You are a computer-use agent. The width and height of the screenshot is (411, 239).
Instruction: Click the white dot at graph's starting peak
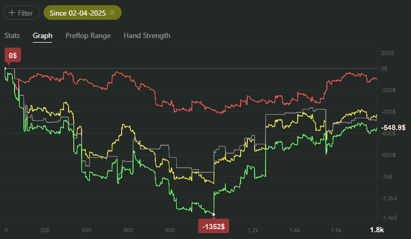pos(5,69)
